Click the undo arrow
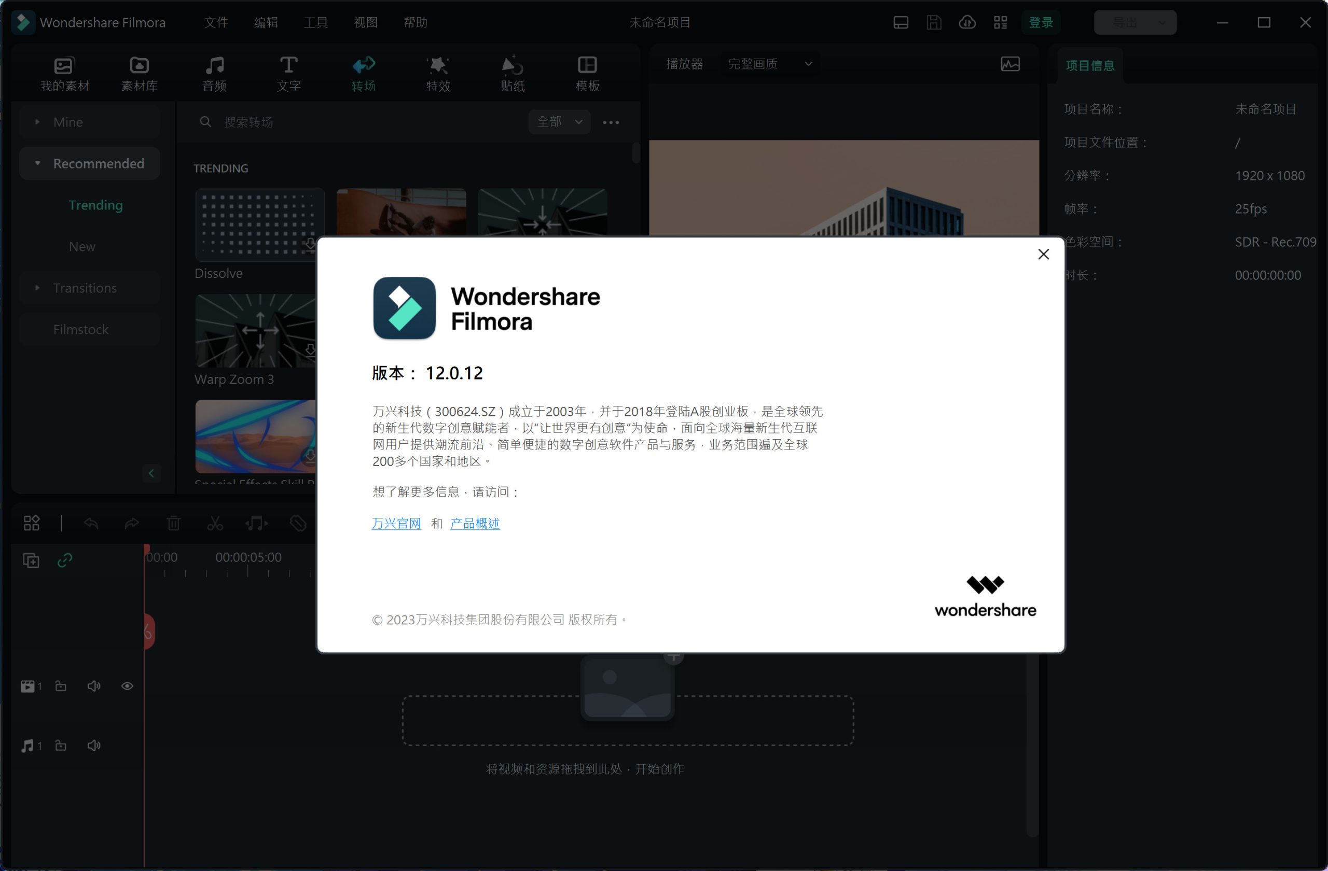The width and height of the screenshot is (1328, 871). 91,523
